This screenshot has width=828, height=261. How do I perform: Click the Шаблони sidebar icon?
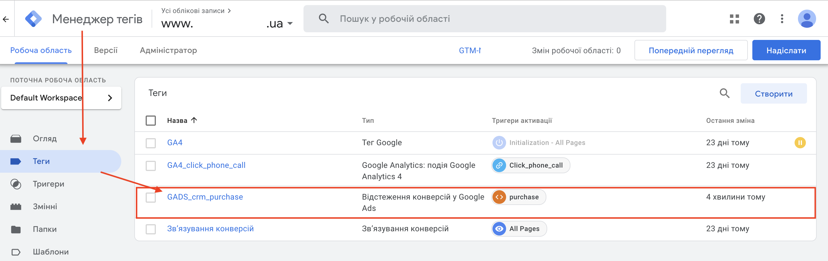[16, 252]
